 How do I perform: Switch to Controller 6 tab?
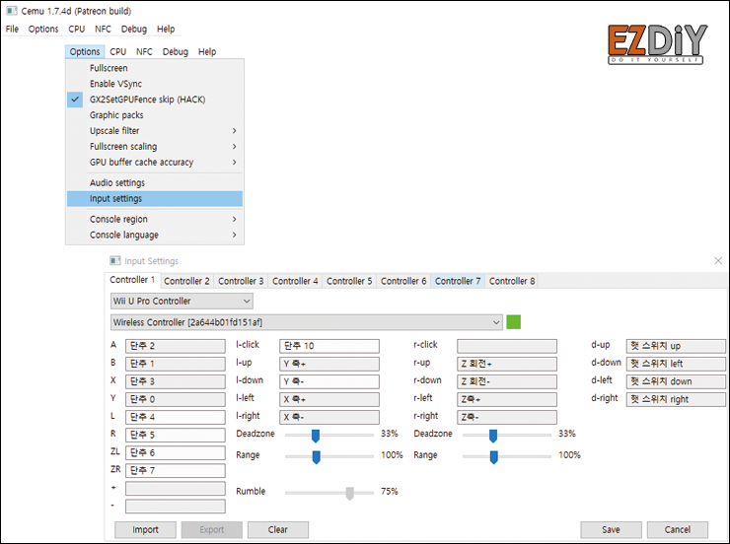click(x=403, y=281)
